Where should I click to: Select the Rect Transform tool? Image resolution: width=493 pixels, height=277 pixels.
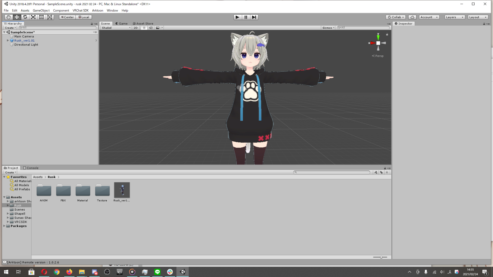(x=42, y=17)
